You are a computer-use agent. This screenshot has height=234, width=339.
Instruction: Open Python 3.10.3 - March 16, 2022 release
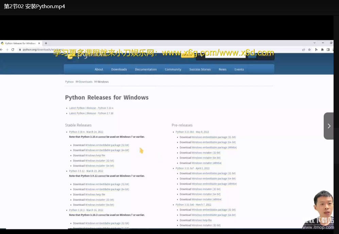point(86,210)
